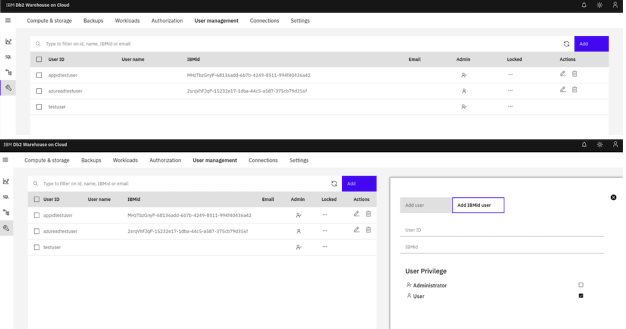Click azureadtestuser admin icon, upper view

pyautogui.click(x=464, y=91)
